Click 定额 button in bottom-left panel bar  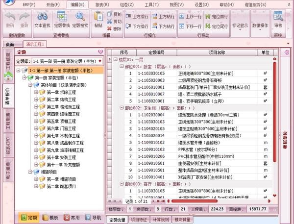[x=29, y=218]
